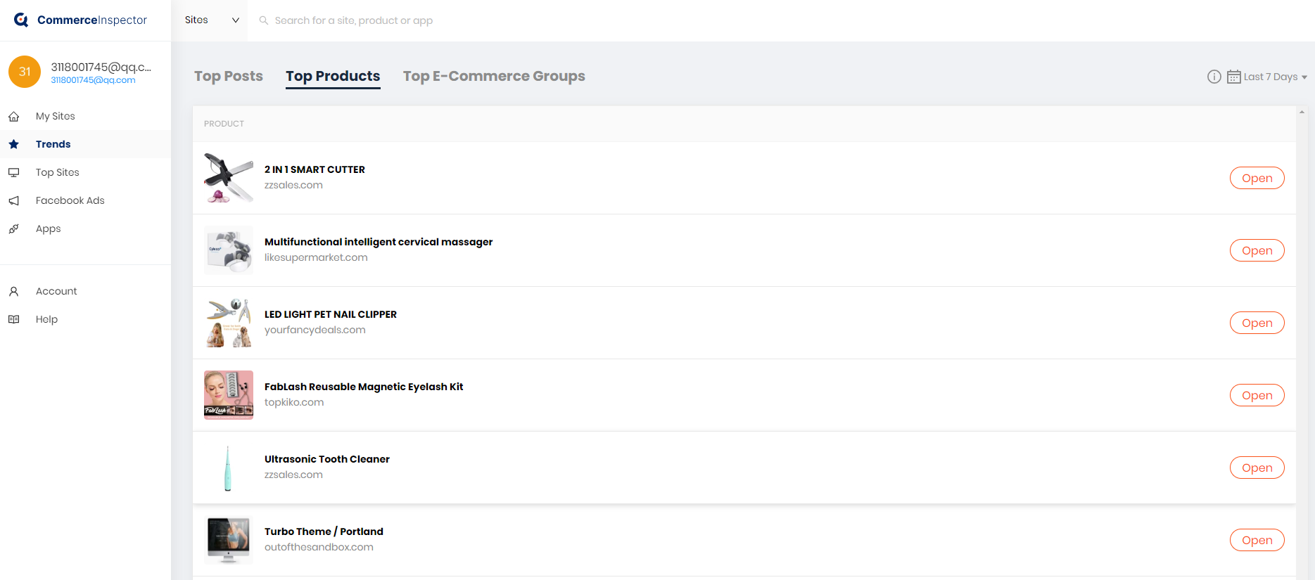Click the Help book icon
The image size is (1315, 580).
point(13,319)
